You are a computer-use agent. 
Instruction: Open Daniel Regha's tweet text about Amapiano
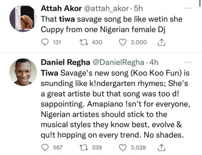tap(116, 104)
